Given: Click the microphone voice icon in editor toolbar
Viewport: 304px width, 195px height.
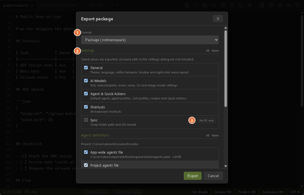Looking at the screenshot, I should tap(250, 5).
